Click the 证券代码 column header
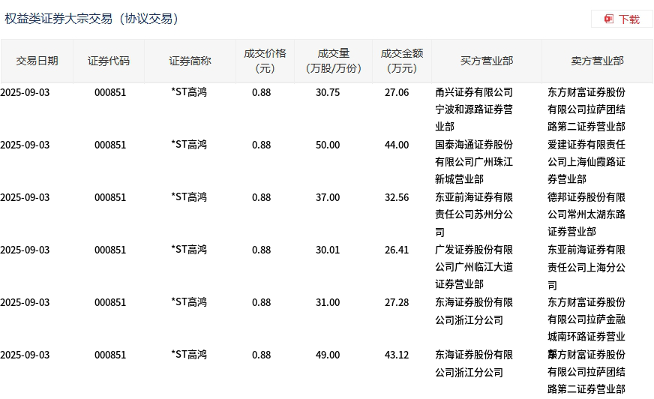Viewport: 654px width, 399px height. (109, 61)
